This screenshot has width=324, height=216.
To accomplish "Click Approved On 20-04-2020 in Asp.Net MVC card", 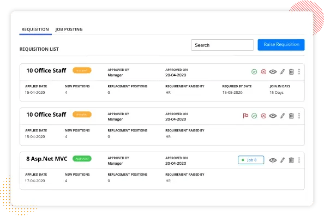I will pos(176,163).
